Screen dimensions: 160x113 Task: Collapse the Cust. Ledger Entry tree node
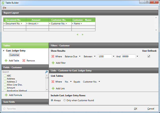tap(4, 50)
